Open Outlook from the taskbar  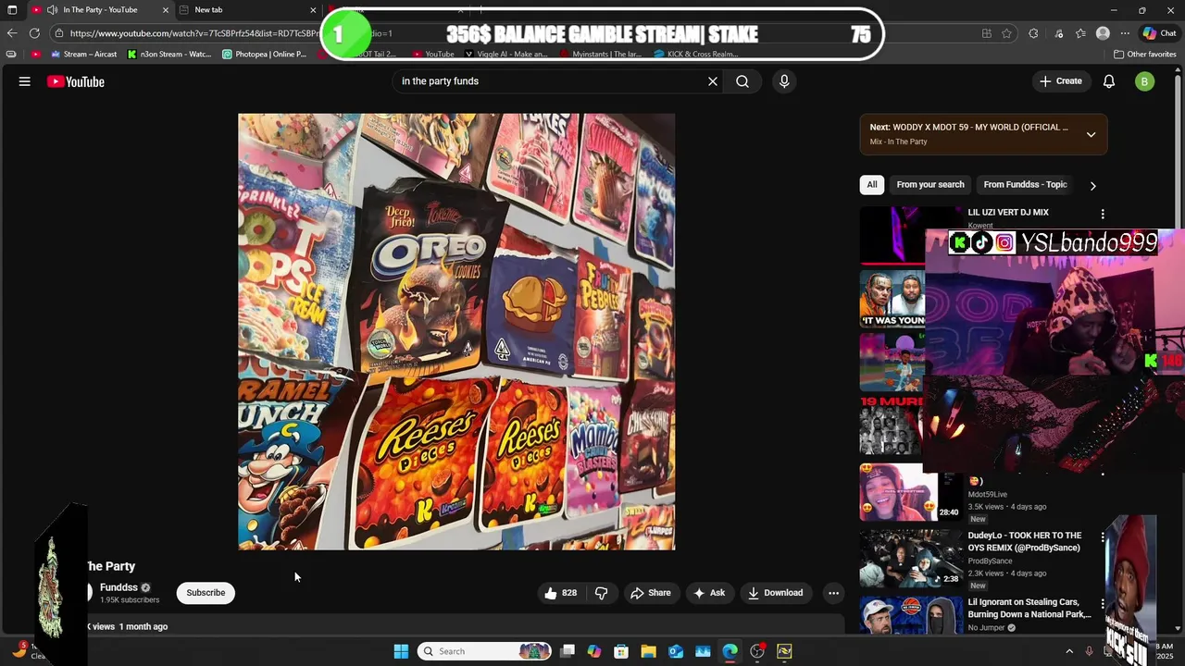[676, 651]
